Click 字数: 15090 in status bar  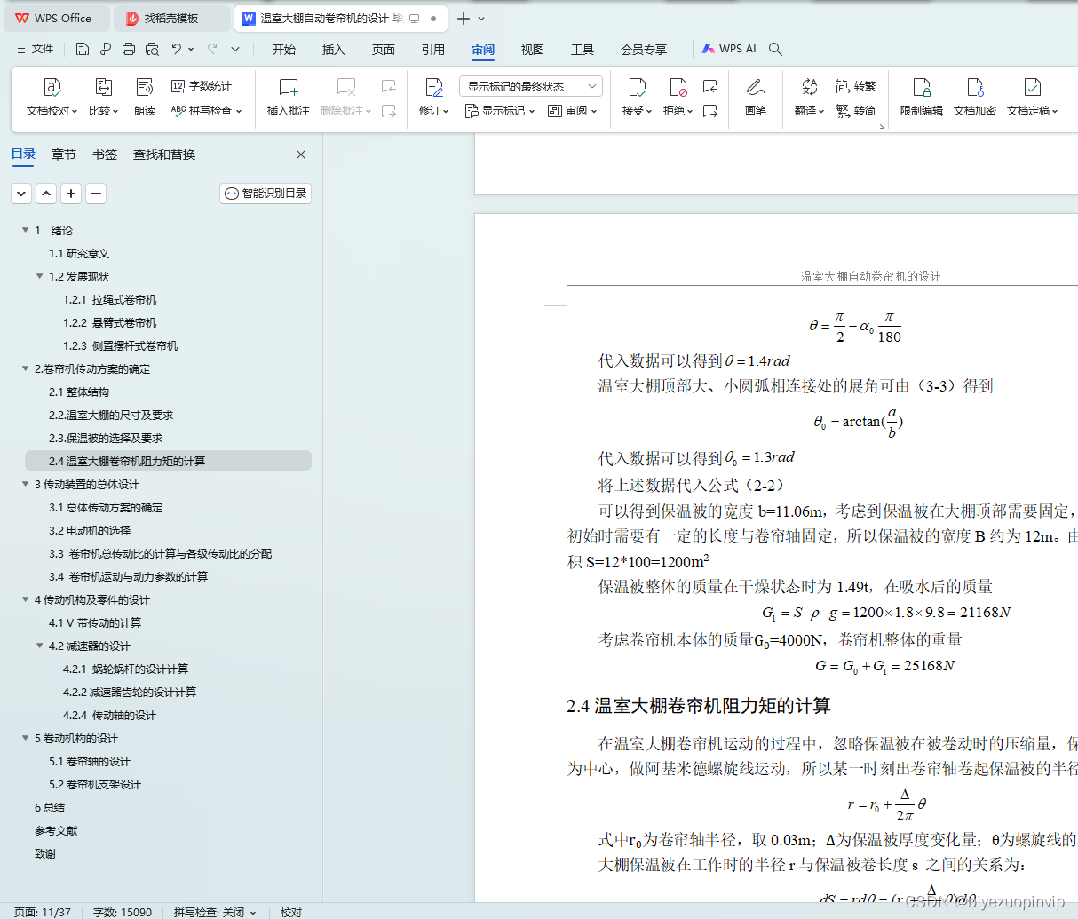point(123,912)
